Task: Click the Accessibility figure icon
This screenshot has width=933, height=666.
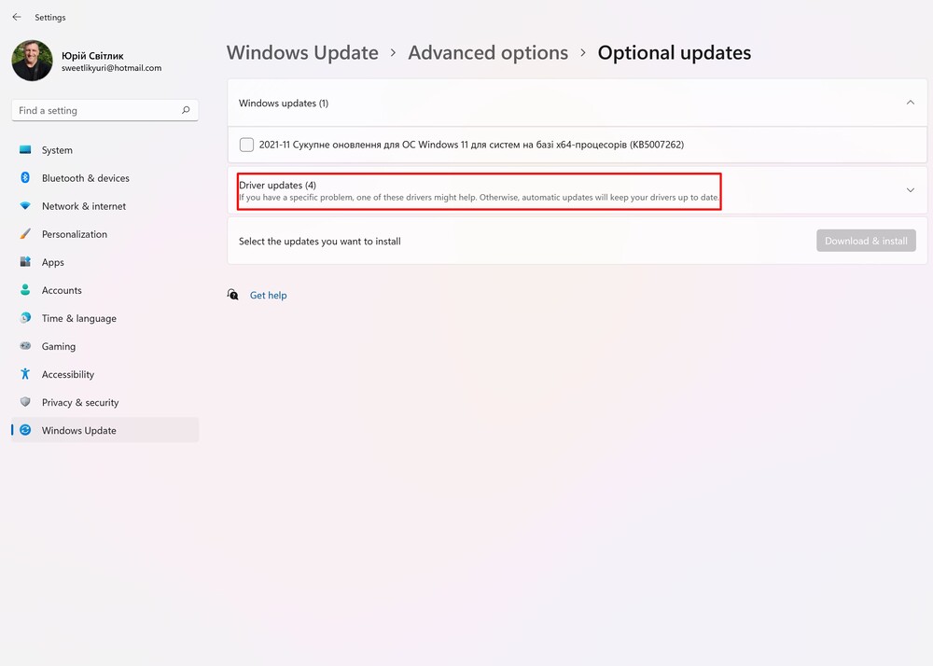Action: pyautogui.click(x=25, y=374)
